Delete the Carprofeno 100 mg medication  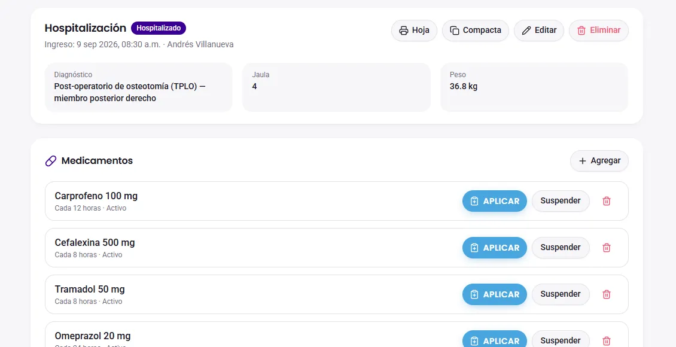(x=606, y=201)
